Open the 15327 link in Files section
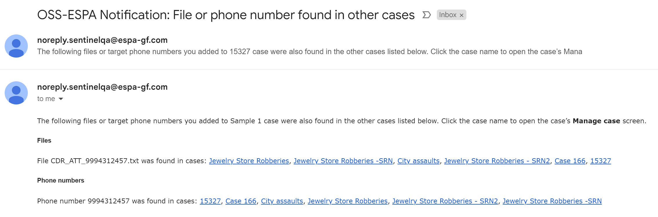 coord(601,161)
